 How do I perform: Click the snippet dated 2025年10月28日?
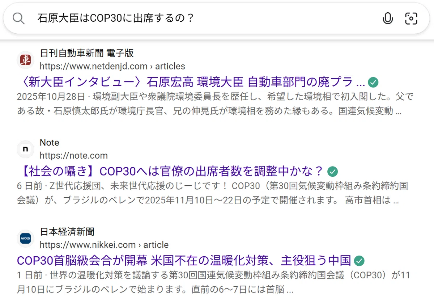(215, 104)
